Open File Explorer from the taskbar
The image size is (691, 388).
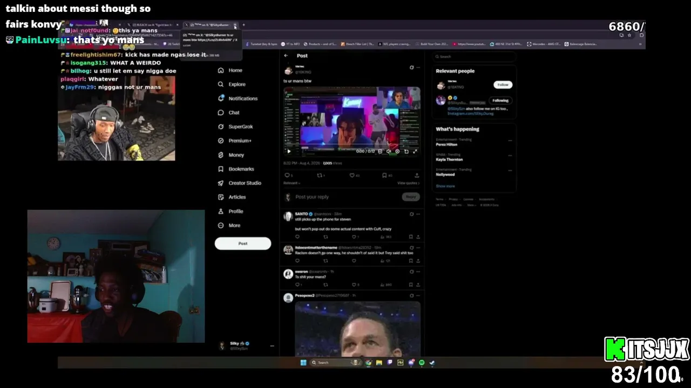[379, 363]
